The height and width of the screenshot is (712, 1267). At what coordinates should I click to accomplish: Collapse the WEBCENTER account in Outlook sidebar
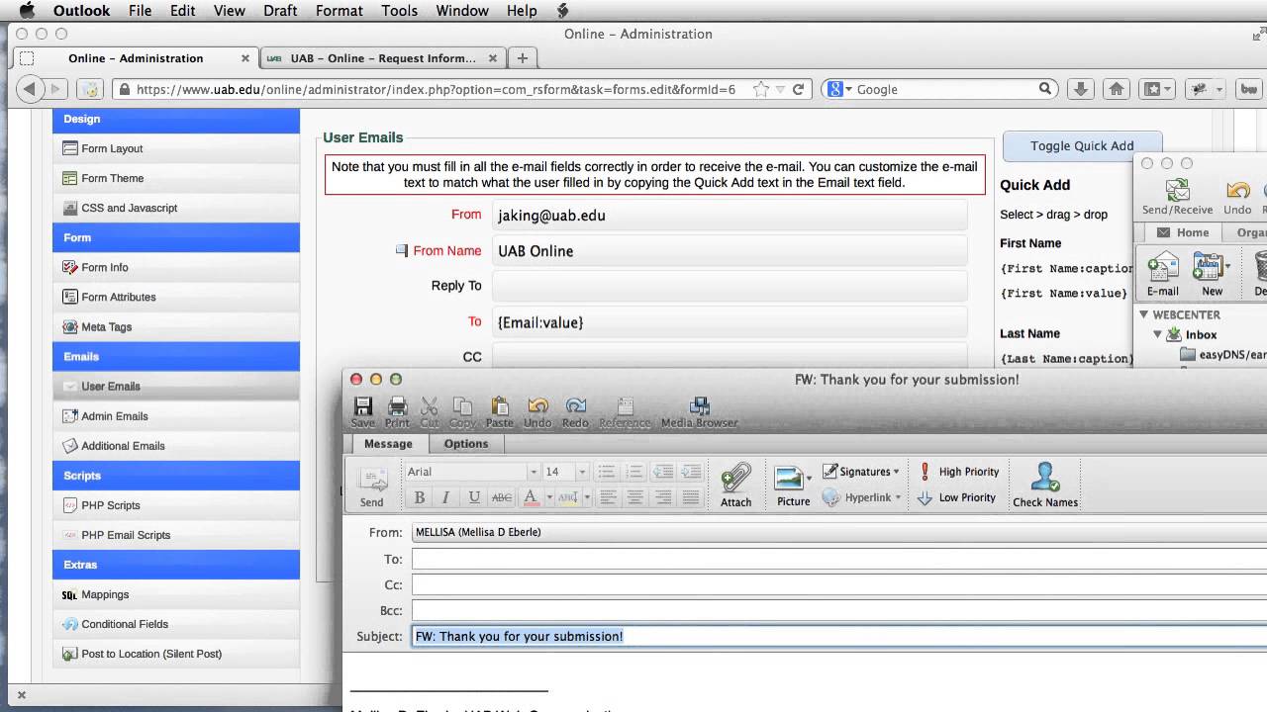[x=1144, y=314]
